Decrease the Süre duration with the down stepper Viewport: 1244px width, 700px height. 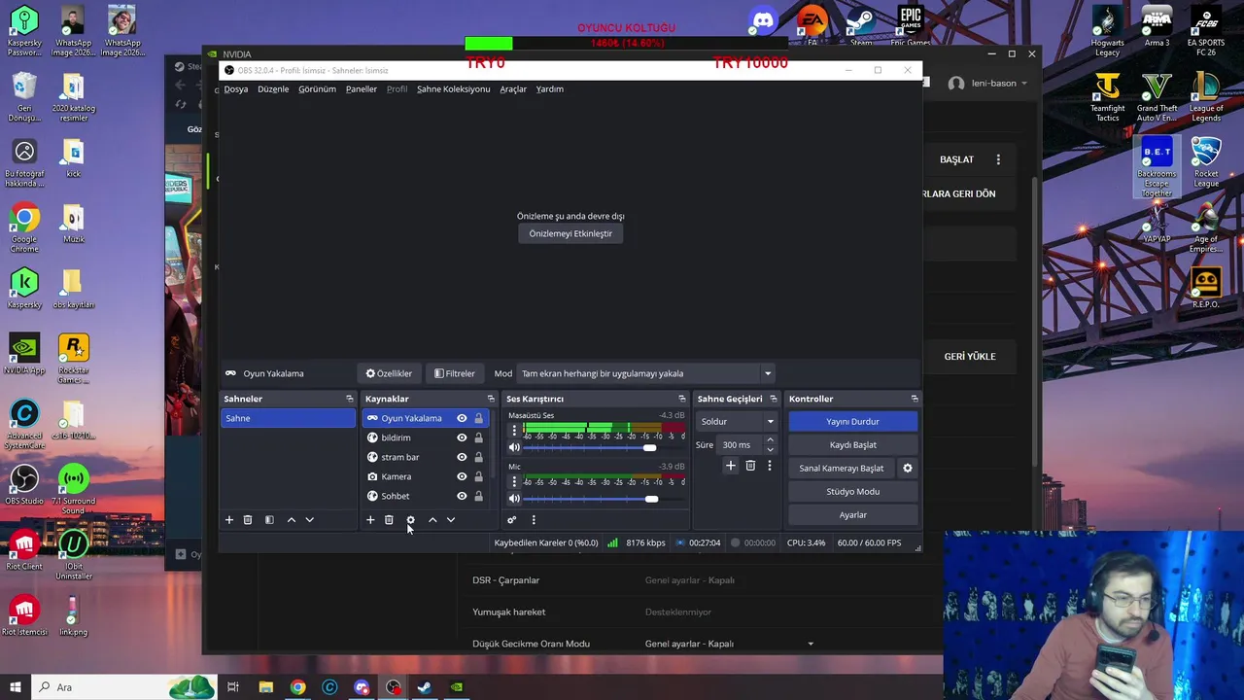tap(770, 449)
